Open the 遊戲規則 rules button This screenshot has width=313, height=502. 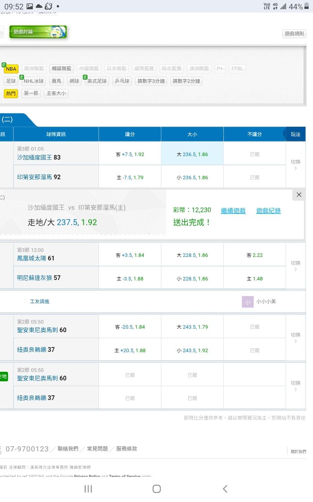click(x=294, y=34)
